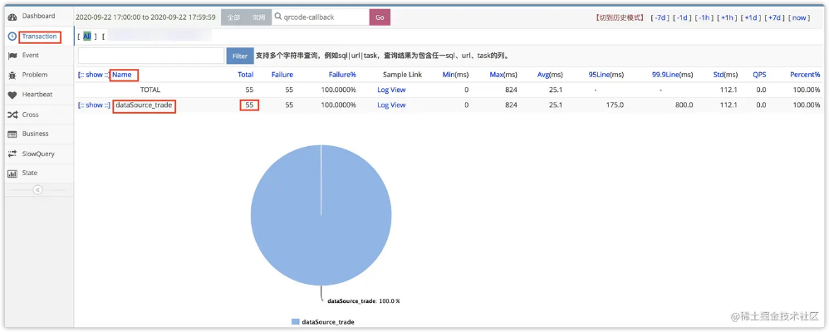Sort by Failure column header

point(282,75)
